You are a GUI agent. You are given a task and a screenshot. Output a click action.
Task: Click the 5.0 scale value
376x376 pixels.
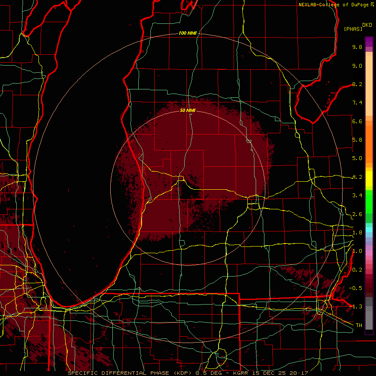(x=357, y=158)
